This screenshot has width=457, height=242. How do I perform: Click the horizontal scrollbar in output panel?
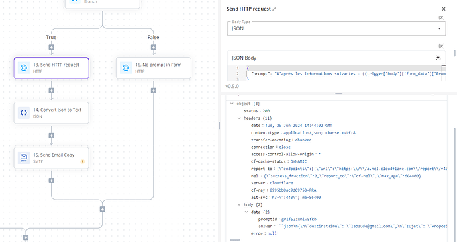(235, 240)
